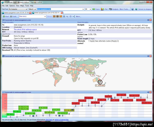
Task: Select hop label 66.198.97.29
Action: [102, 100]
